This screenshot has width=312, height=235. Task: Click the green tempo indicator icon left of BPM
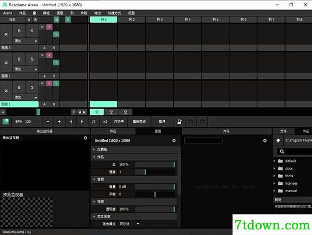coord(6,122)
